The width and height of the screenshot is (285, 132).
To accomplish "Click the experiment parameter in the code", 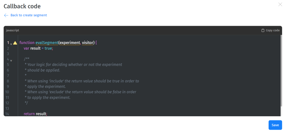I will pyautogui.click(x=70, y=43).
